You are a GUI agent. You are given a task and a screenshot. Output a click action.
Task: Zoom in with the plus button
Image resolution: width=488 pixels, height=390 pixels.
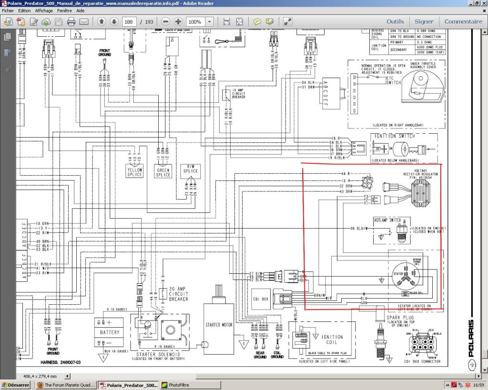coord(178,21)
